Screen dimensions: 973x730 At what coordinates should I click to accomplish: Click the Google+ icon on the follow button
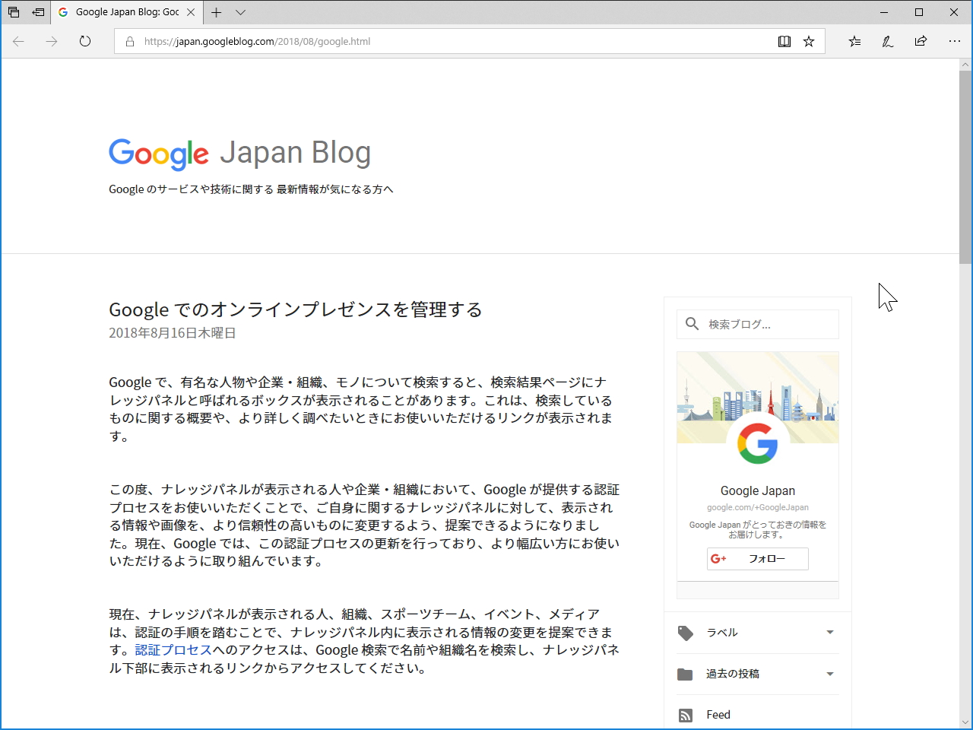[719, 559]
